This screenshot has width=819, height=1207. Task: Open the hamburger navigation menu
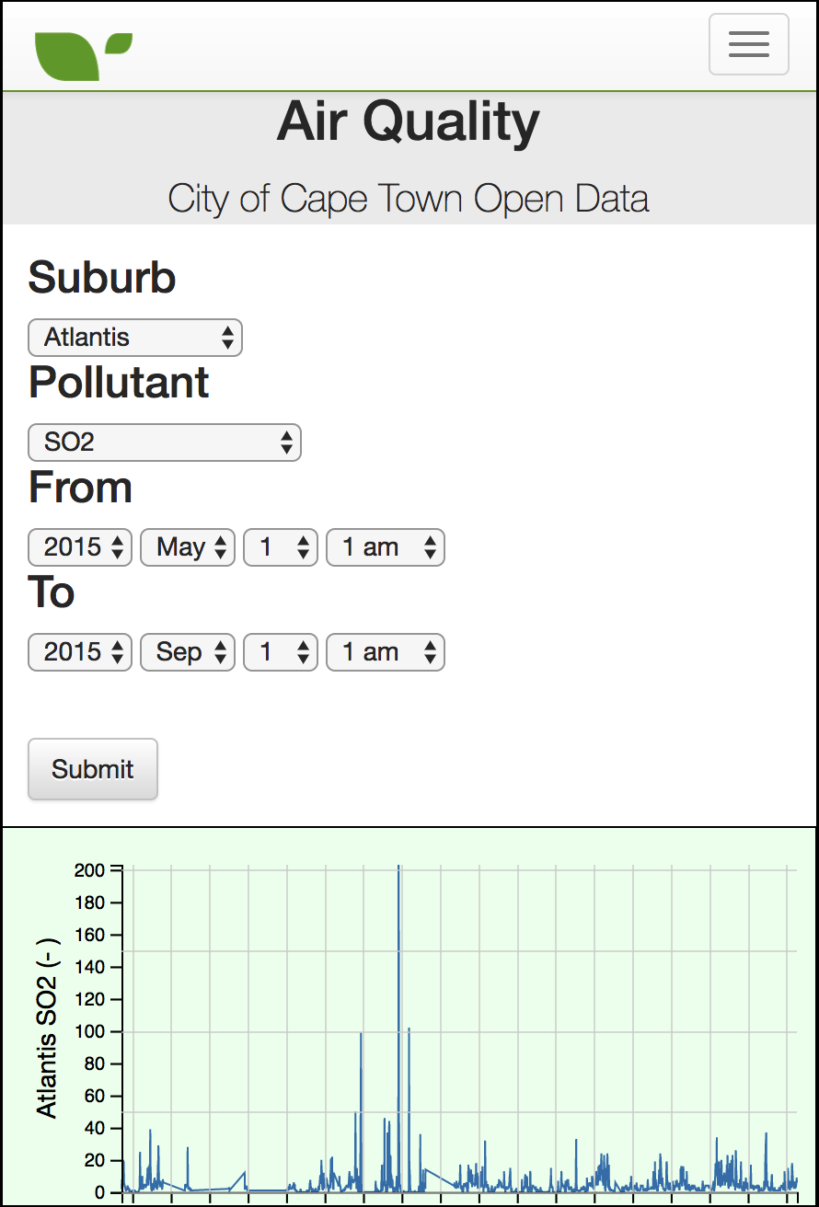[x=748, y=44]
